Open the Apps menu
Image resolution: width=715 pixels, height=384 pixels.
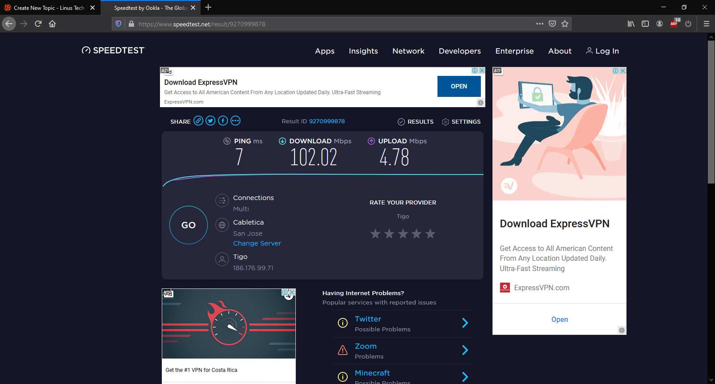click(x=325, y=51)
